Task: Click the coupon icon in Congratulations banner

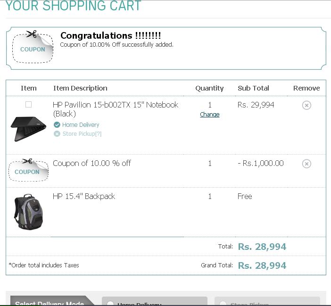Action: click(x=33, y=47)
